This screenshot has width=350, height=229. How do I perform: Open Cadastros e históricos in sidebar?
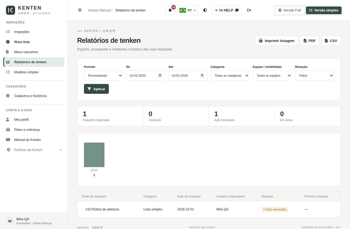[34, 96]
